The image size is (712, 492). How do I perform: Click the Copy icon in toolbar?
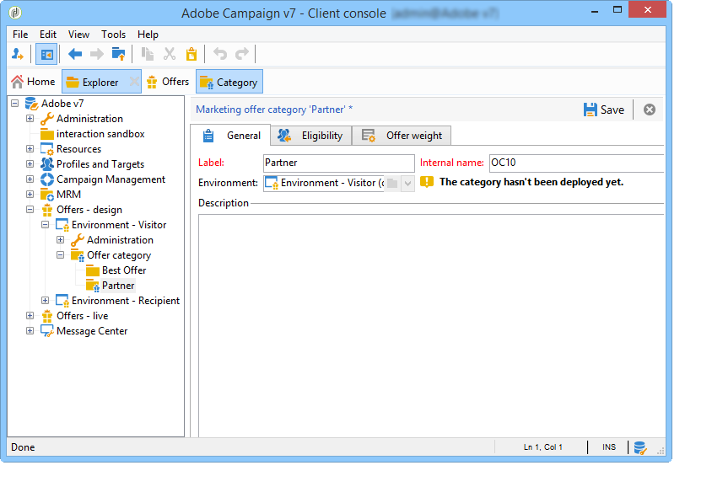[147, 54]
